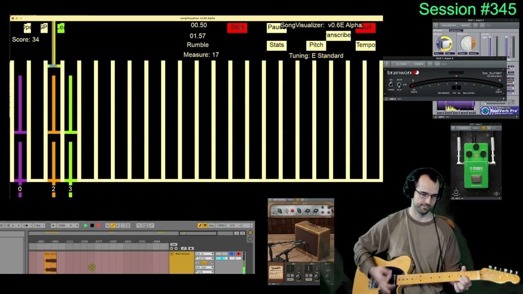Open the bx_tuner PRESETS menu
Screen dimensions: 523x294
[419, 64]
